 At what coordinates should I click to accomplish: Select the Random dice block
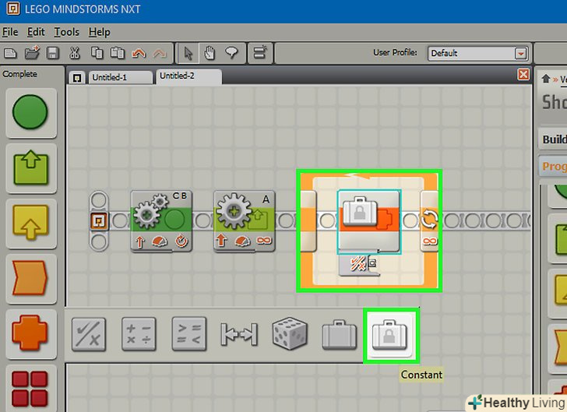pyautogui.click(x=289, y=333)
